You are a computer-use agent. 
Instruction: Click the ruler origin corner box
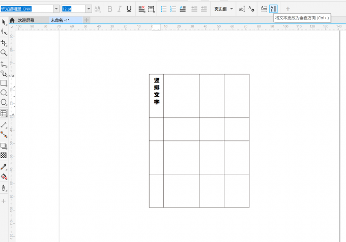tap(12, 26)
